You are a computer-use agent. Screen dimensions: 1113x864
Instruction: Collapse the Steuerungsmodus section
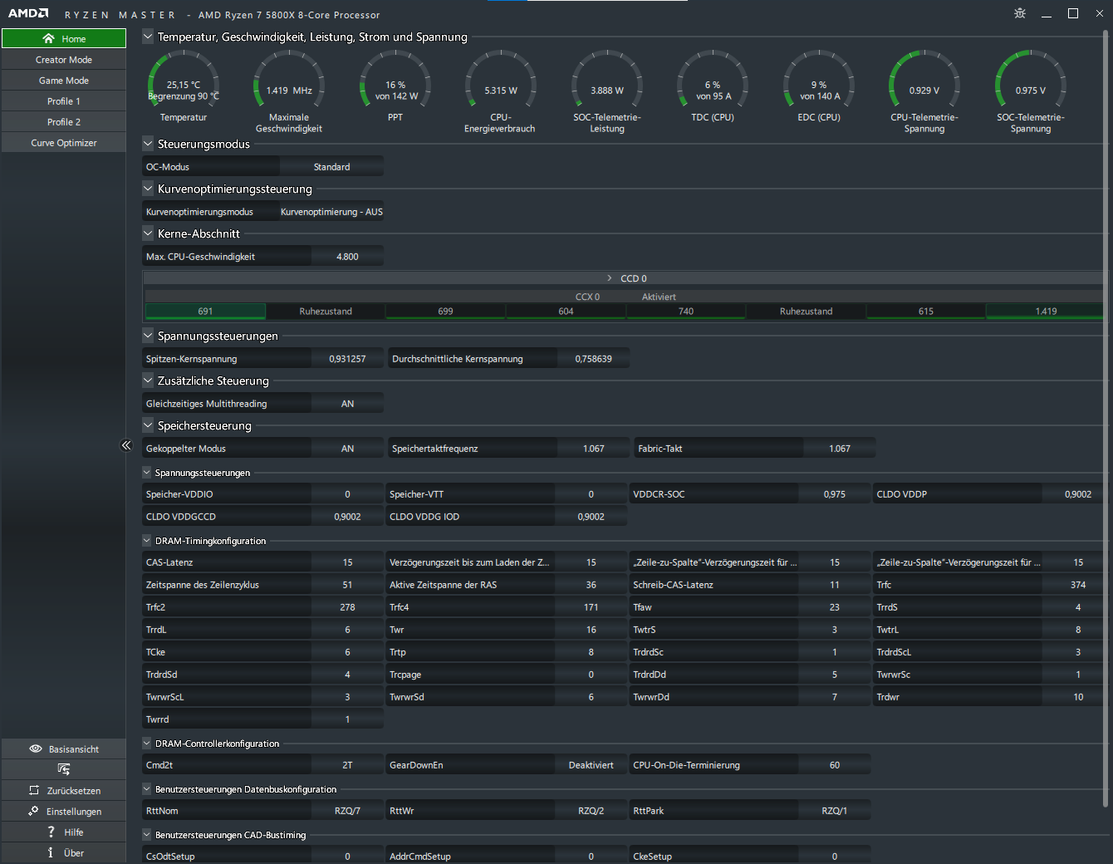tap(148, 144)
